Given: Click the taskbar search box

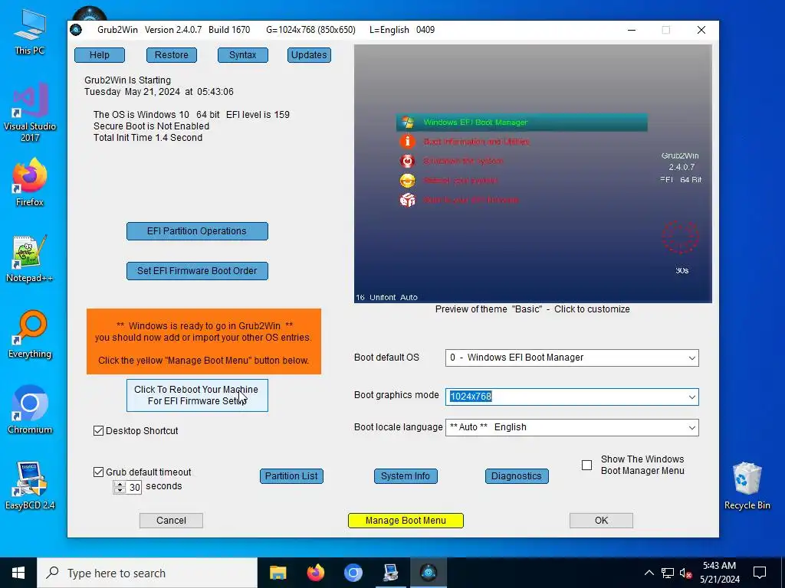Looking at the screenshot, I should coord(147,573).
